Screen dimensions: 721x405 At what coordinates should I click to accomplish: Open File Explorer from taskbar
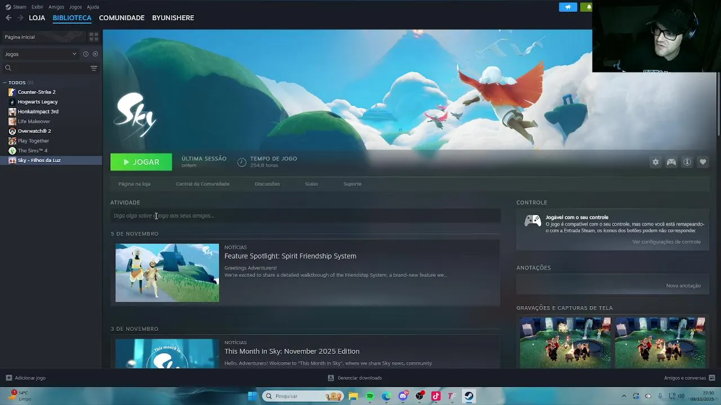353,396
